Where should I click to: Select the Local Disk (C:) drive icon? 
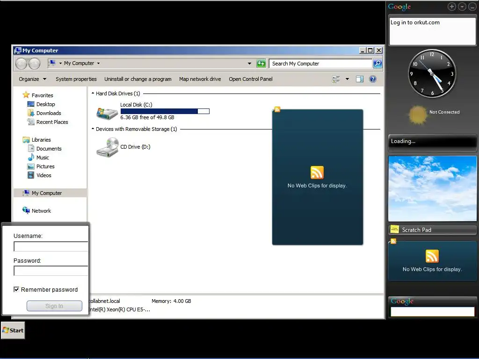click(x=107, y=113)
